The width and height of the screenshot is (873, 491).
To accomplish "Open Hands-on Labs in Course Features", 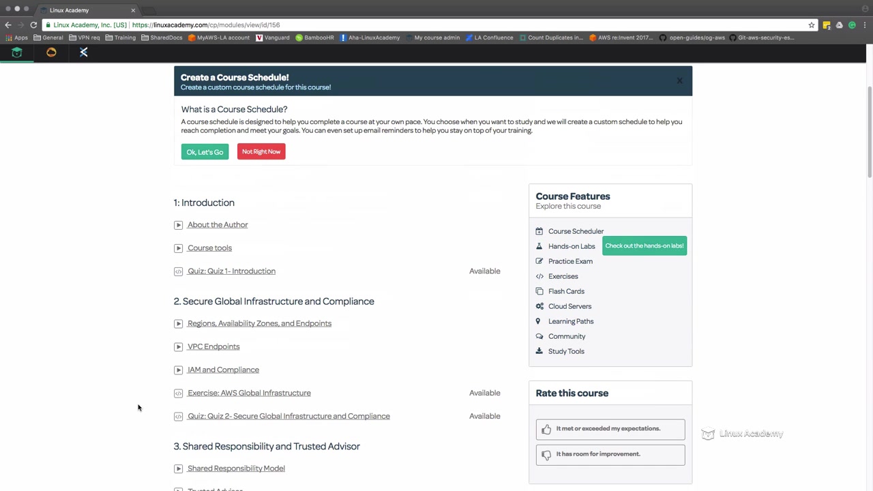I will [572, 246].
